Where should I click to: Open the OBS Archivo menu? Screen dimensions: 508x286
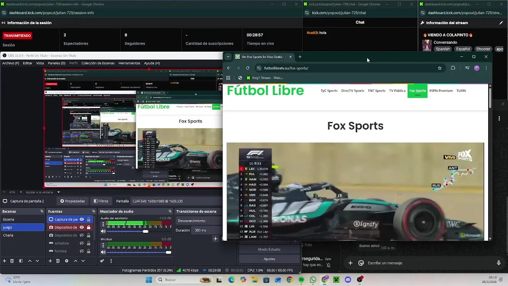point(11,63)
